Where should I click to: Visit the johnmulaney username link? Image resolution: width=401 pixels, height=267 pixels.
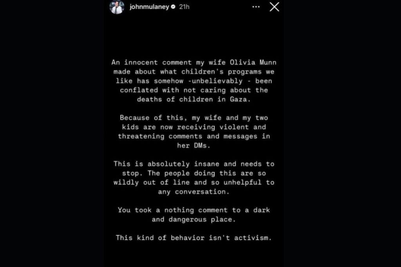(149, 7)
